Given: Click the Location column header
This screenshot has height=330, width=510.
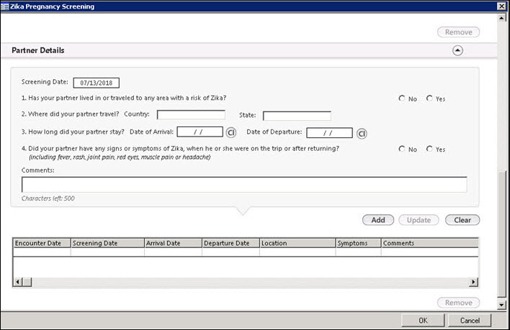Looking at the screenshot, I should [297, 243].
